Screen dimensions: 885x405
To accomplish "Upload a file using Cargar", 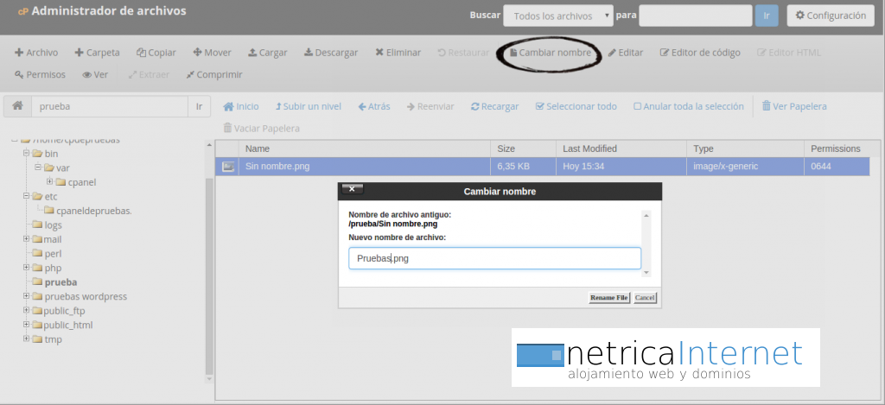I will (x=267, y=53).
